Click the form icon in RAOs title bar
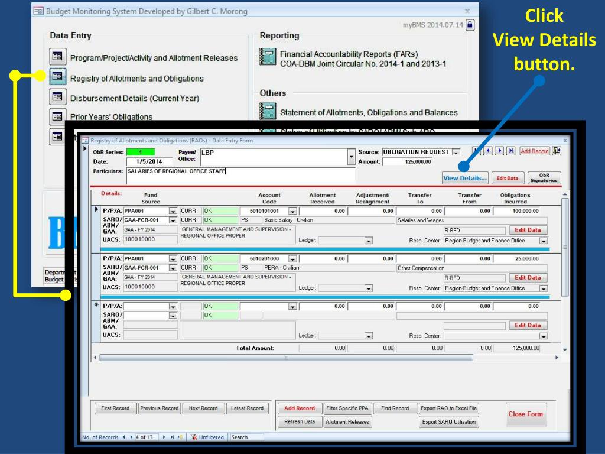Image resolution: width=605 pixels, height=454 pixels. [x=85, y=141]
